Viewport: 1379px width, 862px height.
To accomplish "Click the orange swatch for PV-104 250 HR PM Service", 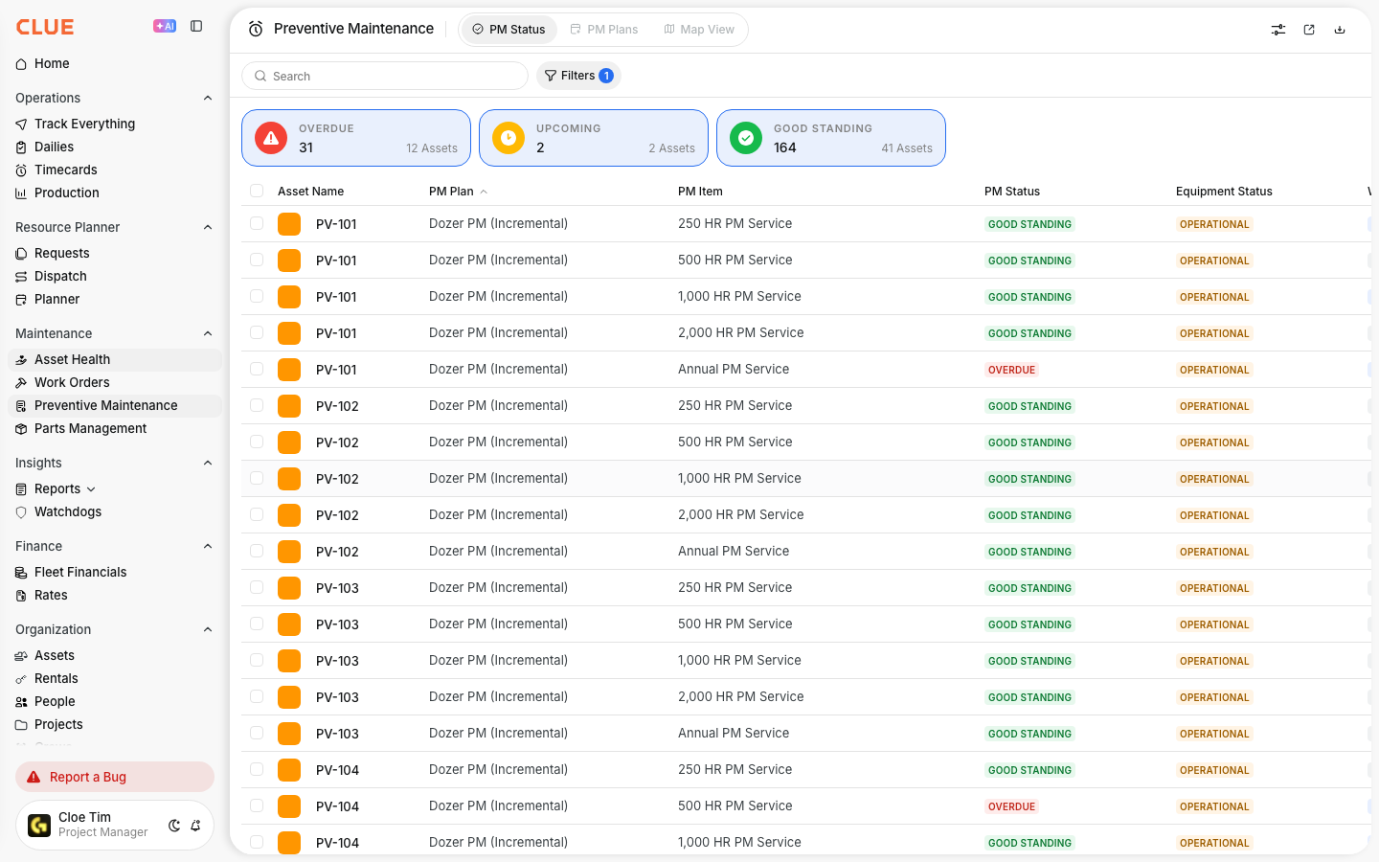I will click(x=289, y=770).
